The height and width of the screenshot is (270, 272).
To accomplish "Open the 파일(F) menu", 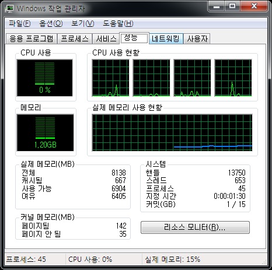I will (20, 23).
